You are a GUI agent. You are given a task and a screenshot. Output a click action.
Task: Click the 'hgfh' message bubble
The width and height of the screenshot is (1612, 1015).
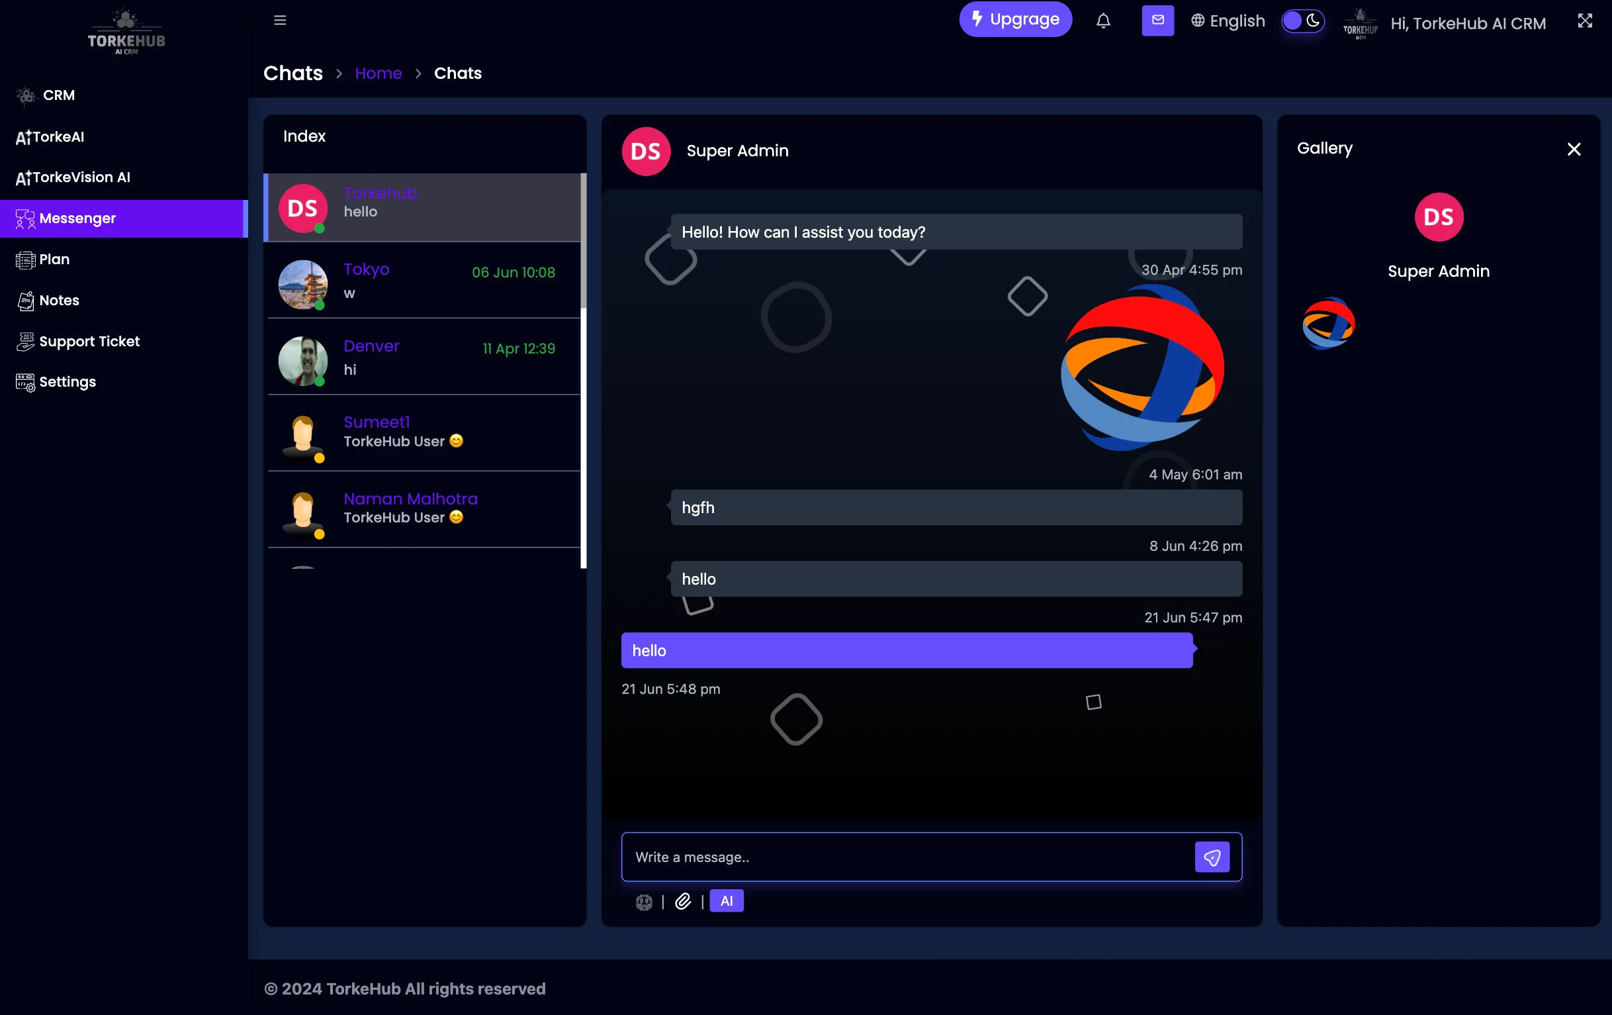(956, 508)
